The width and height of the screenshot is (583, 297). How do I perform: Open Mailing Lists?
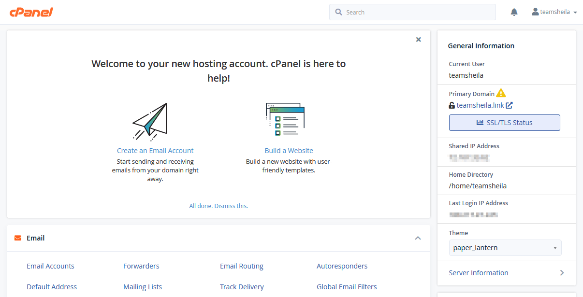143,287
